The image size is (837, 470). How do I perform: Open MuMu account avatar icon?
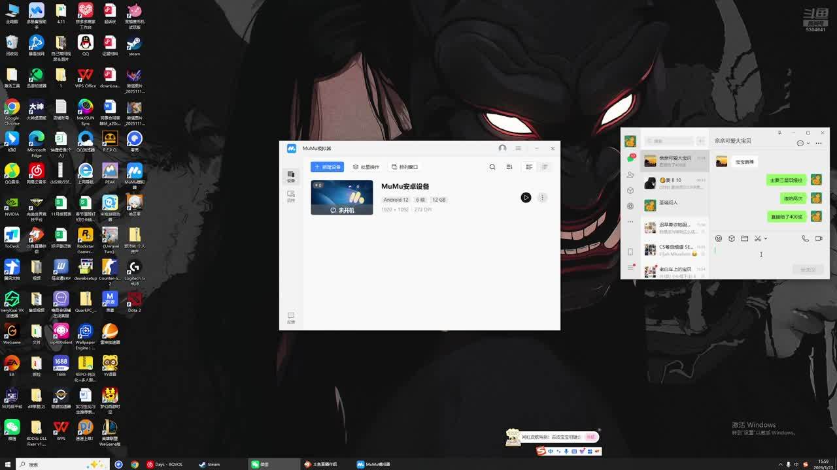[502, 148]
